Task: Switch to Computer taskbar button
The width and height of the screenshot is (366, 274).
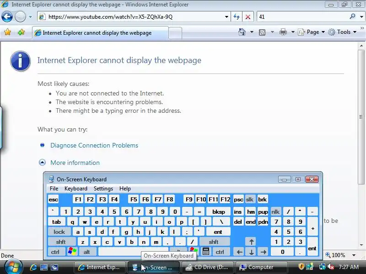Action: tap(261, 267)
